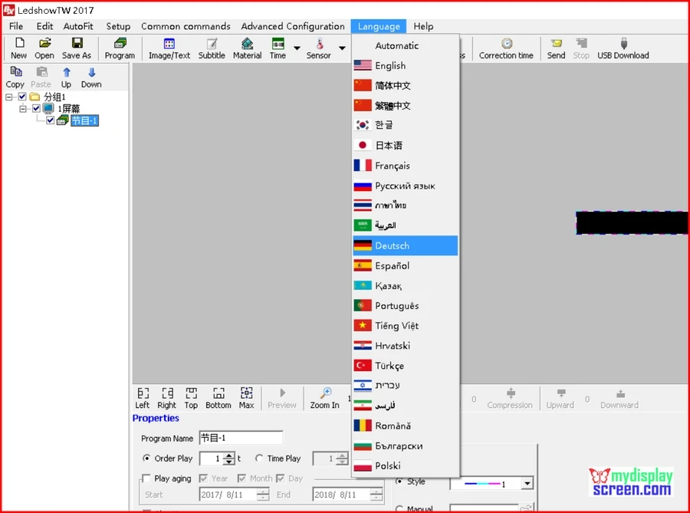690x513 pixels.
Task: Open the Common commands menu
Action: click(186, 26)
